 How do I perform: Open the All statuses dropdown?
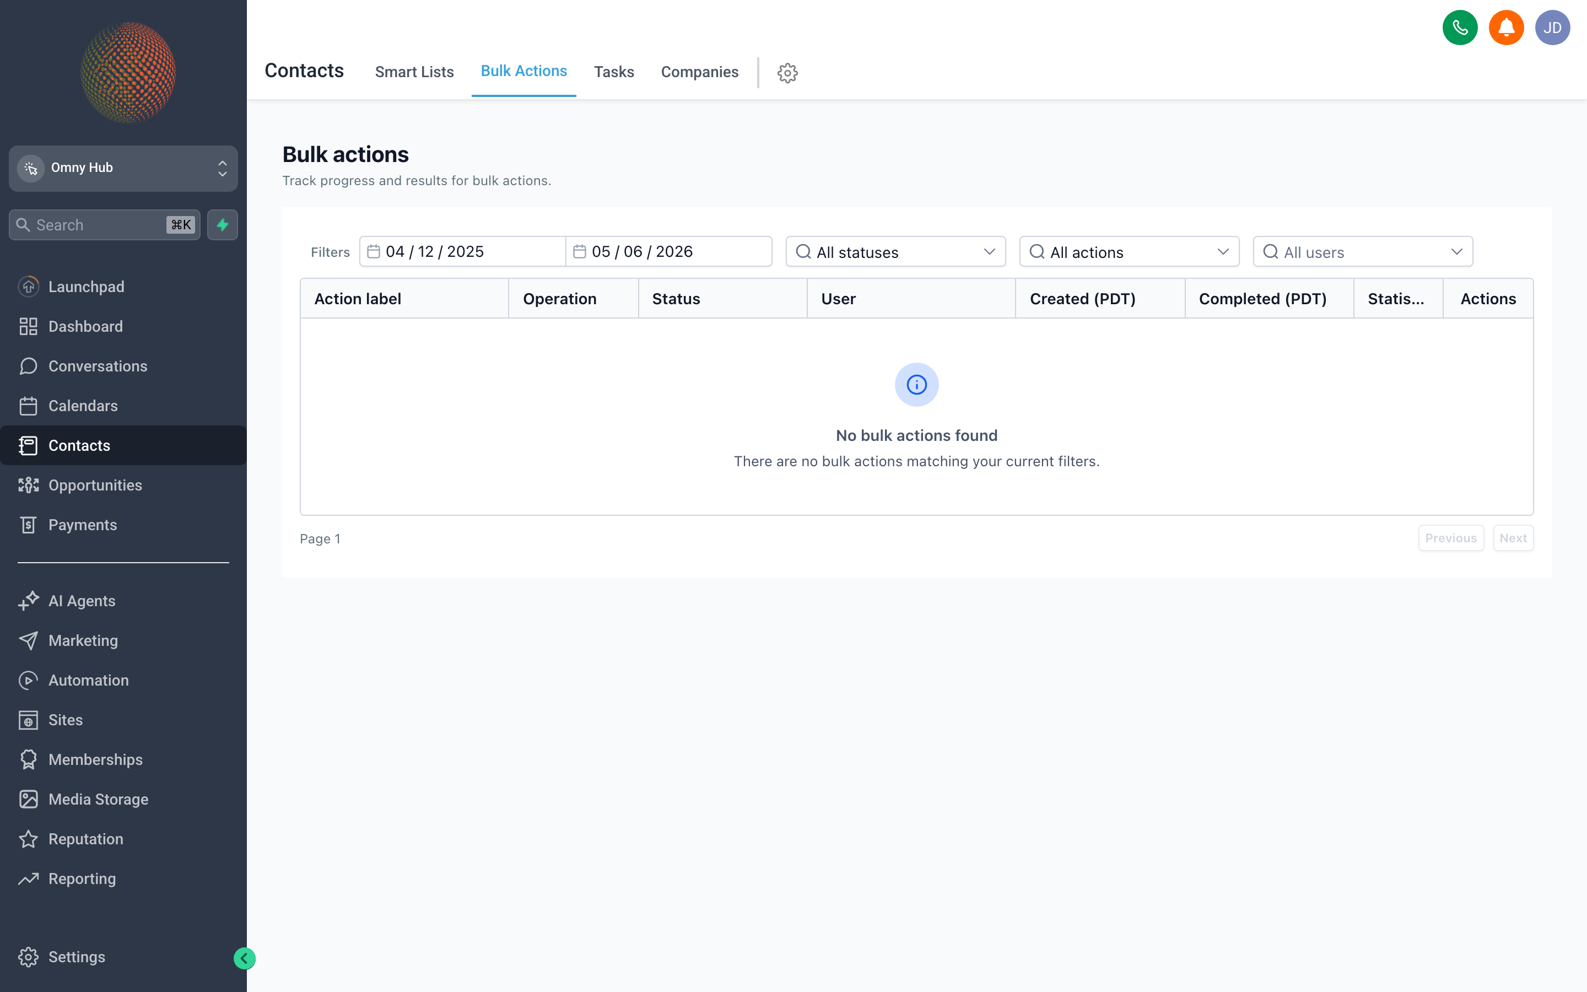tap(895, 252)
